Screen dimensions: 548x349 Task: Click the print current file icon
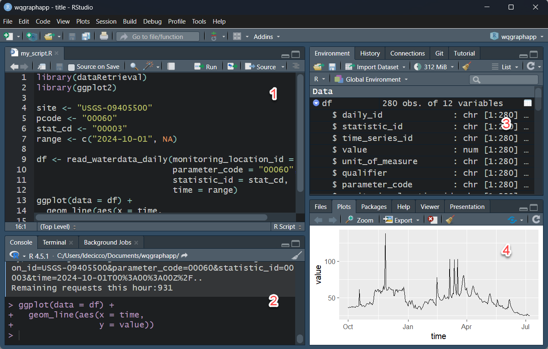point(104,36)
